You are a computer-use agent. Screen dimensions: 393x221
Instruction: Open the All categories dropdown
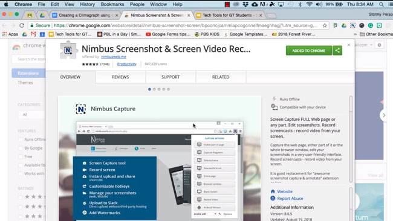(32, 115)
